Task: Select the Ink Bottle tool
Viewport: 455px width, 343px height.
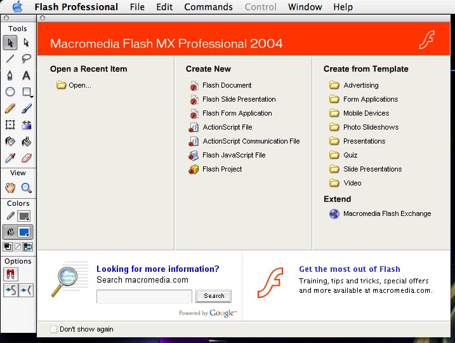Action: (10, 142)
